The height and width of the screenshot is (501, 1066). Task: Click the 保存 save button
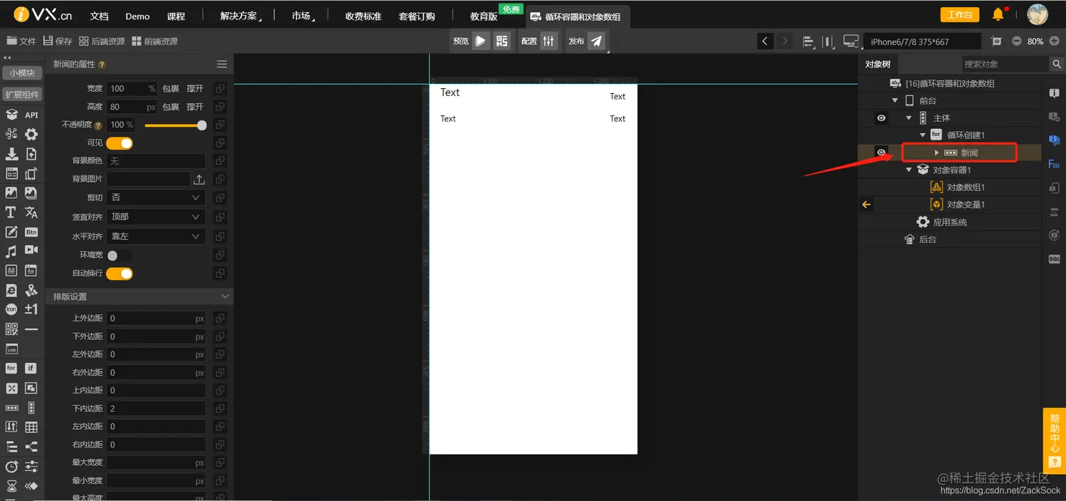click(x=58, y=42)
